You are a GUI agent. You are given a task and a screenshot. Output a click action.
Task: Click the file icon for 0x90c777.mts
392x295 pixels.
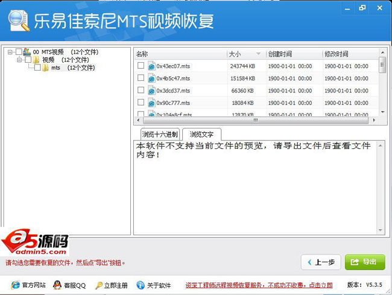tap(151, 103)
